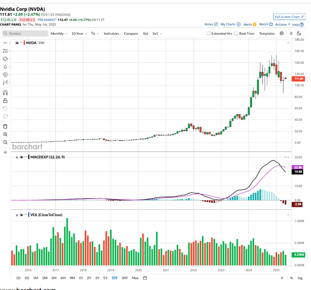Open the Indicators menu
The image size is (311, 290).
[x=111, y=34]
